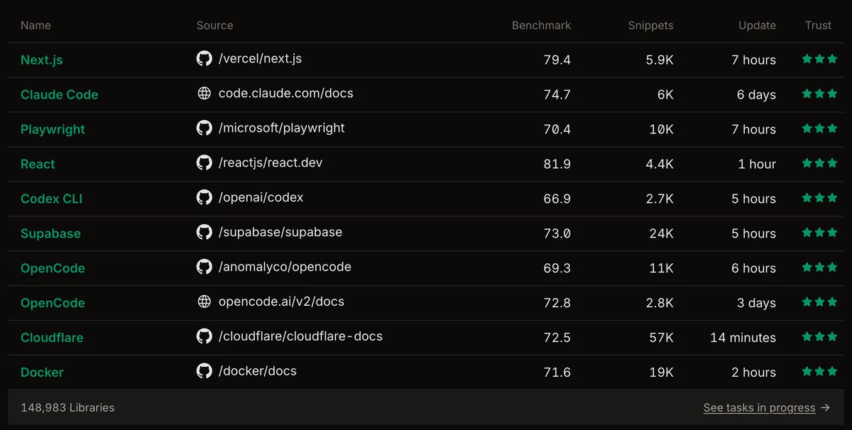This screenshot has height=430, width=852.
Task: Click the Source column header
Action: point(215,26)
